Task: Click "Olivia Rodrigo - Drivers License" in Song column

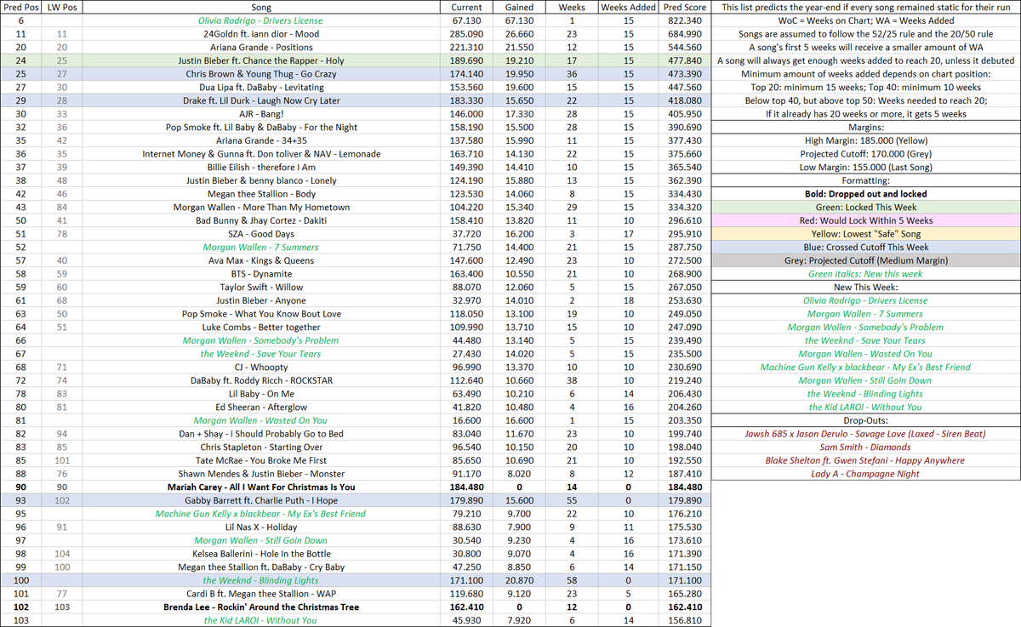Action: tap(262, 20)
